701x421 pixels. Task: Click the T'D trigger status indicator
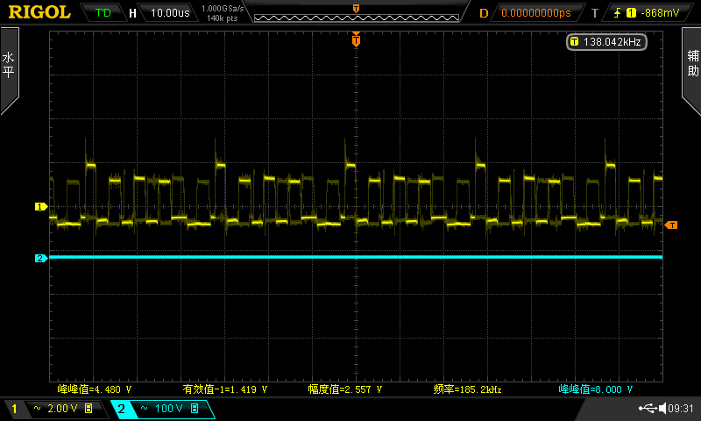[103, 12]
